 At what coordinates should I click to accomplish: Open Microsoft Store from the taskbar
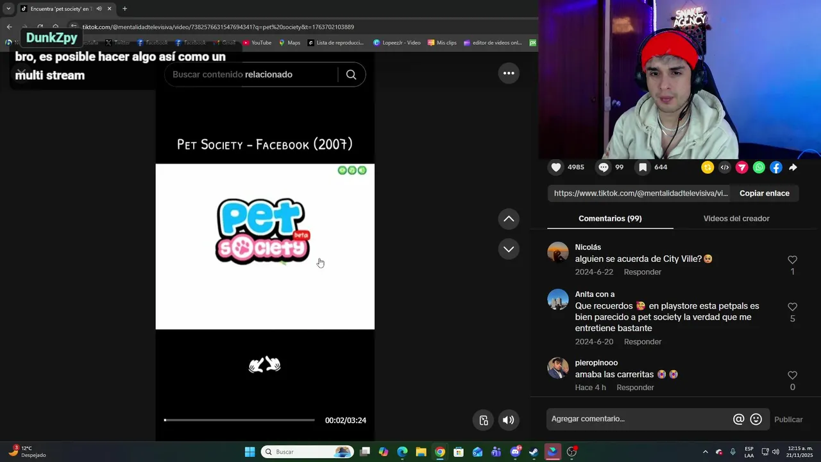tap(458, 452)
